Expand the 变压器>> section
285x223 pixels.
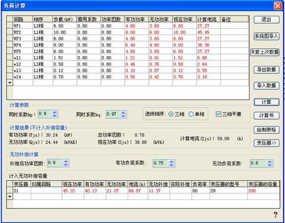[x=266, y=143]
